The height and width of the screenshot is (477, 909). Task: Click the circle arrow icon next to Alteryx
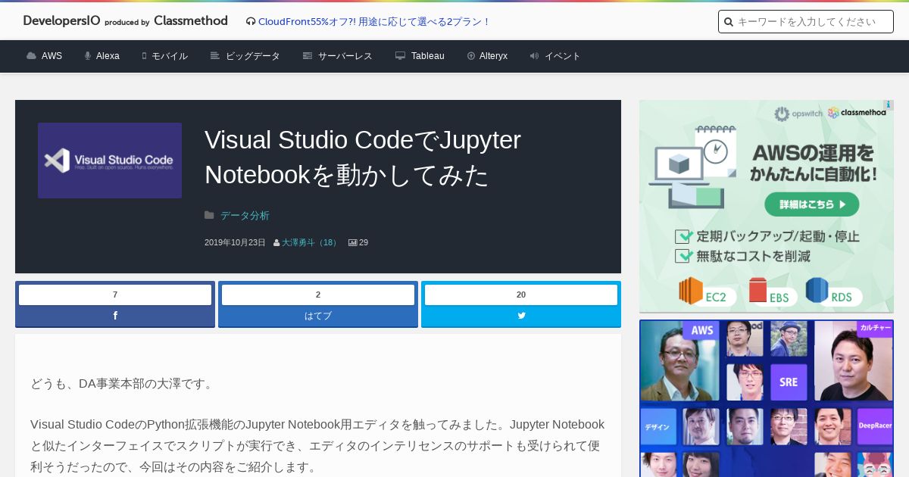(x=471, y=56)
